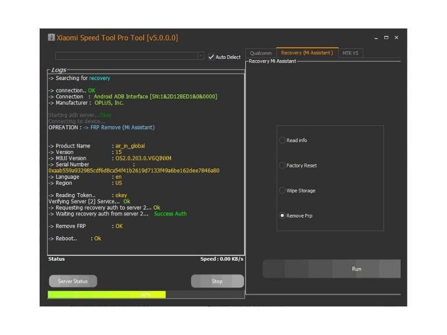
Task: Click the Stop button
Action: click(x=217, y=281)
